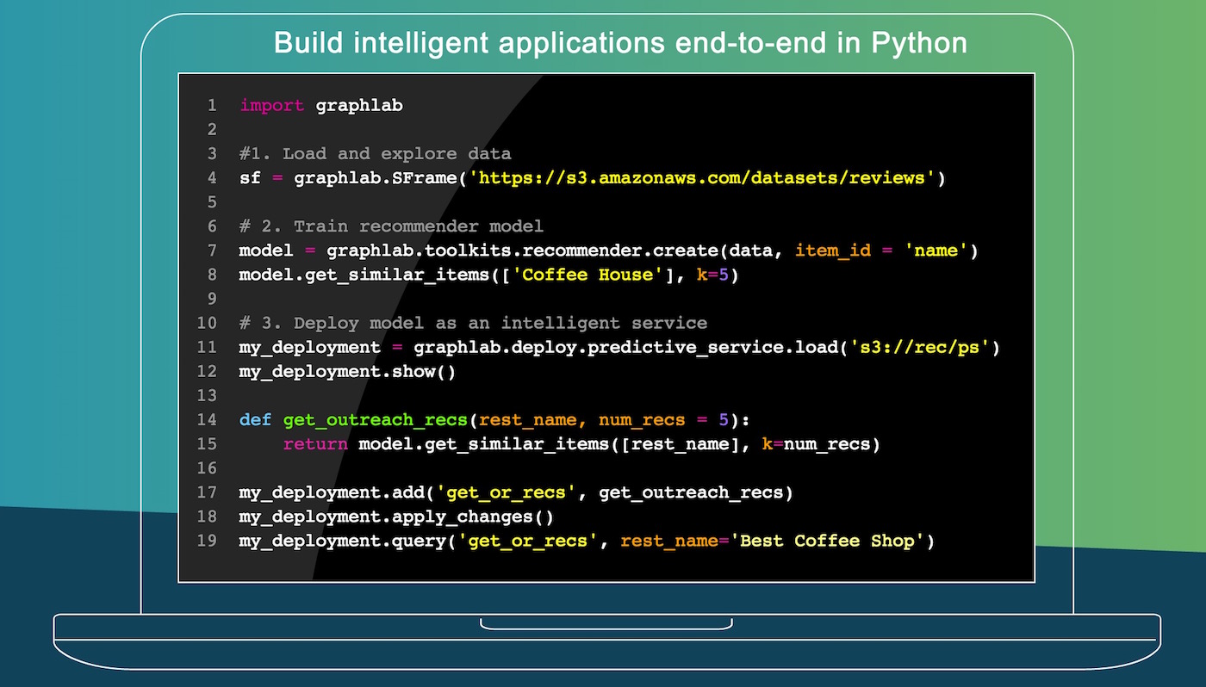Click the "k=5" argument

point(712,275)
